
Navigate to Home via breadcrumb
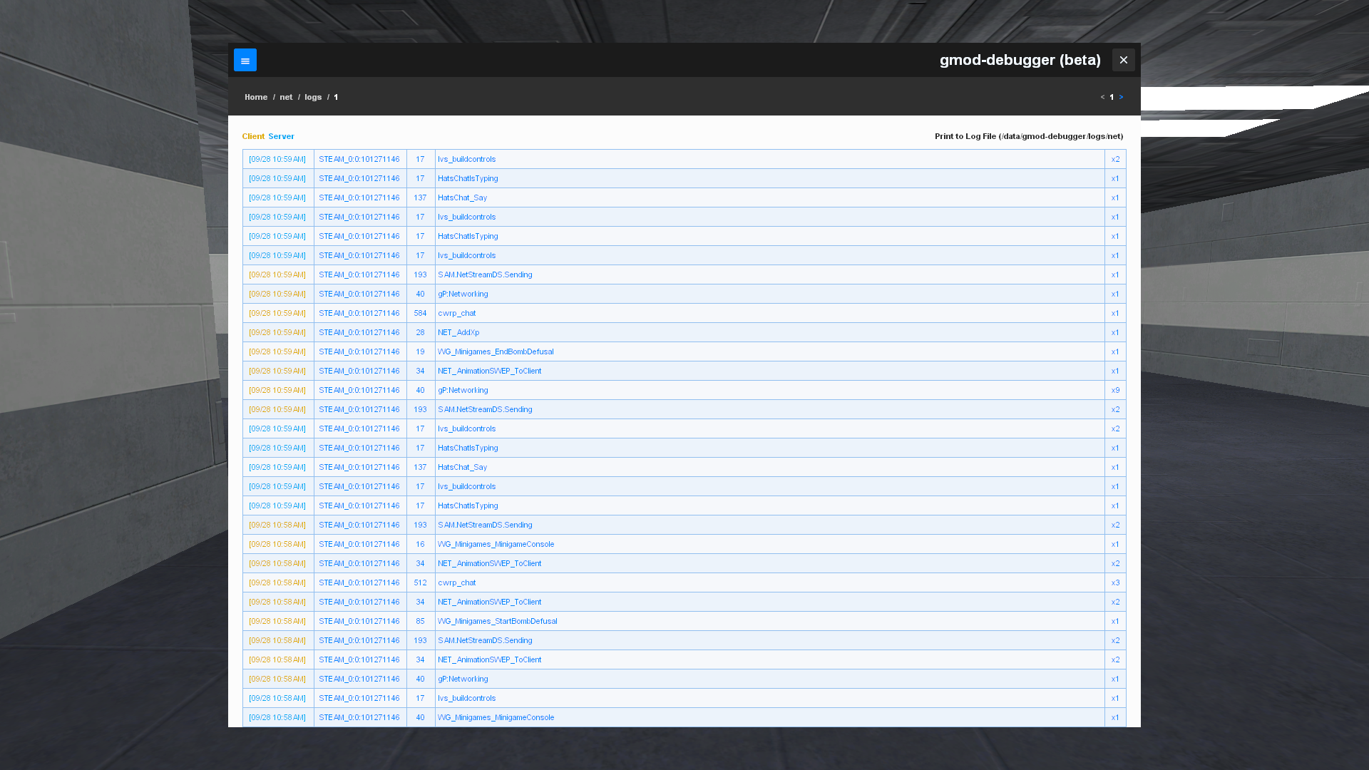256,97
